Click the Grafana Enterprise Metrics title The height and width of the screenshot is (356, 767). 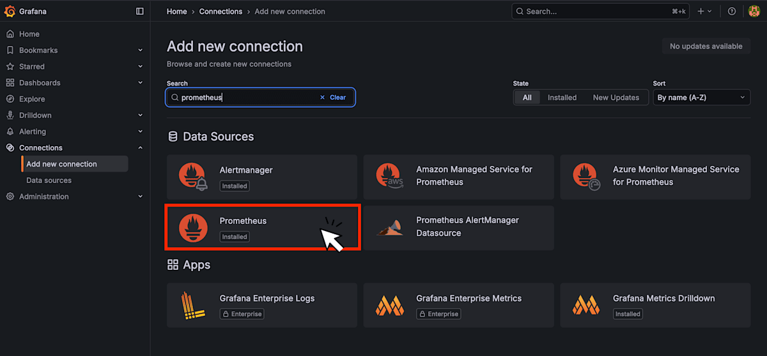point(469,298)
